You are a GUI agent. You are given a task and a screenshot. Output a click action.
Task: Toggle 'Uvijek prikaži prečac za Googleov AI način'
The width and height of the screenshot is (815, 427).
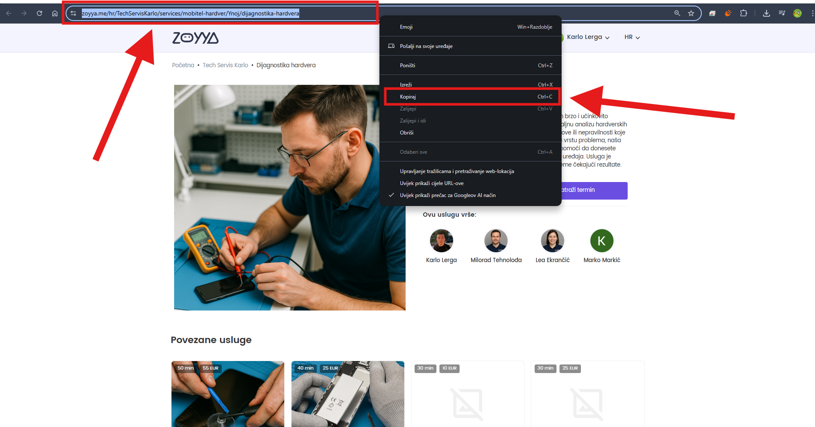pyautogui.click(x=447, y=195)
